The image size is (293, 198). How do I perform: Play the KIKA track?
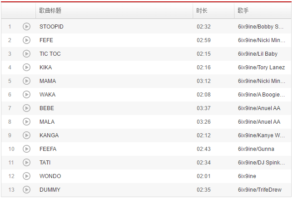26,68
